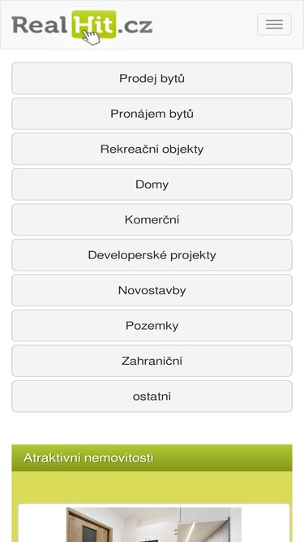
Task: Select Pronájem bytů
Action: point(152,114)
